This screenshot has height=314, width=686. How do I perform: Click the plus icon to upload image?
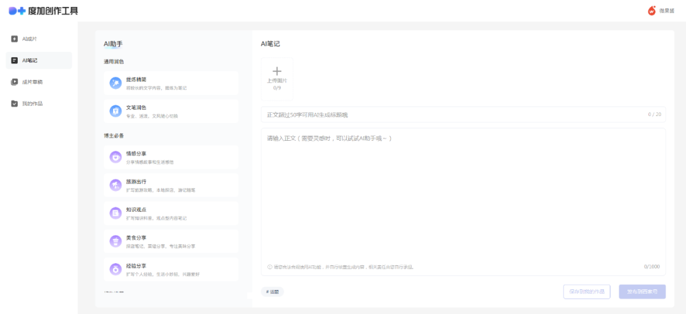(x=277, y=72)
